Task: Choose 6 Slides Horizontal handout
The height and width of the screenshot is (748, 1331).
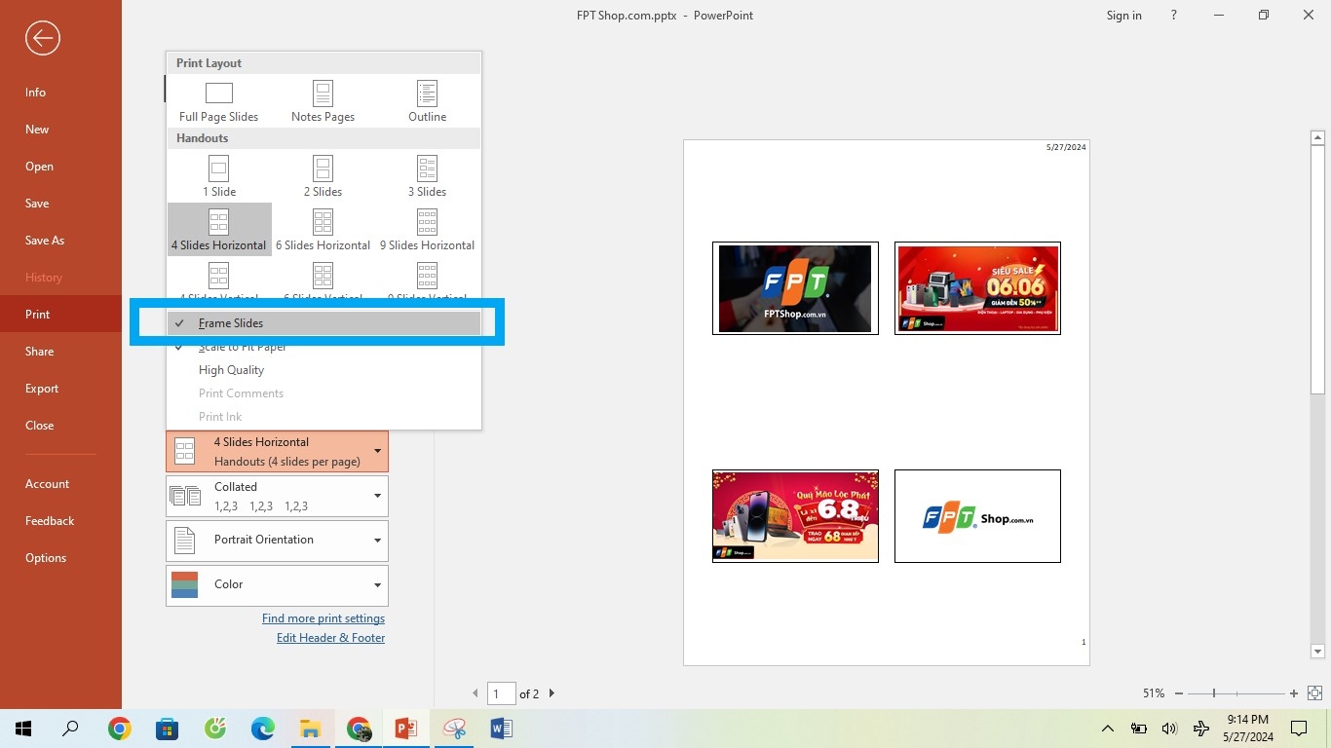Action: pos(323,230)
